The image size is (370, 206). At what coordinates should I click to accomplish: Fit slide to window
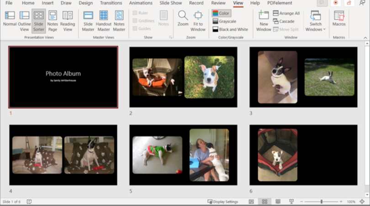tap(198, 20)
